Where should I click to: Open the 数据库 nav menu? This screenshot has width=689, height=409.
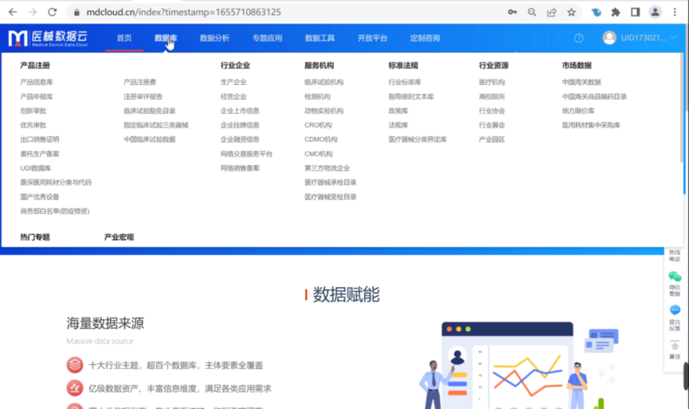[166, 38]
